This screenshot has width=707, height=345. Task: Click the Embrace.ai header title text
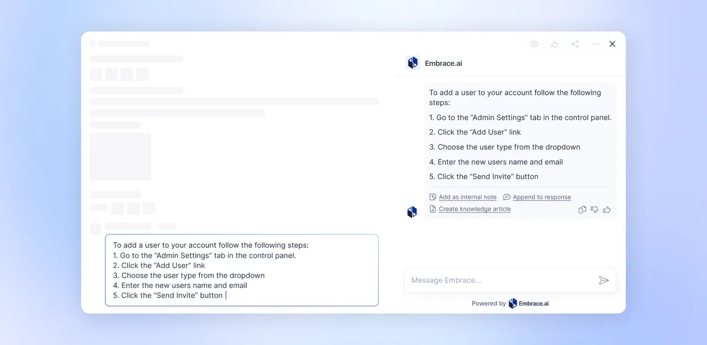444,63
